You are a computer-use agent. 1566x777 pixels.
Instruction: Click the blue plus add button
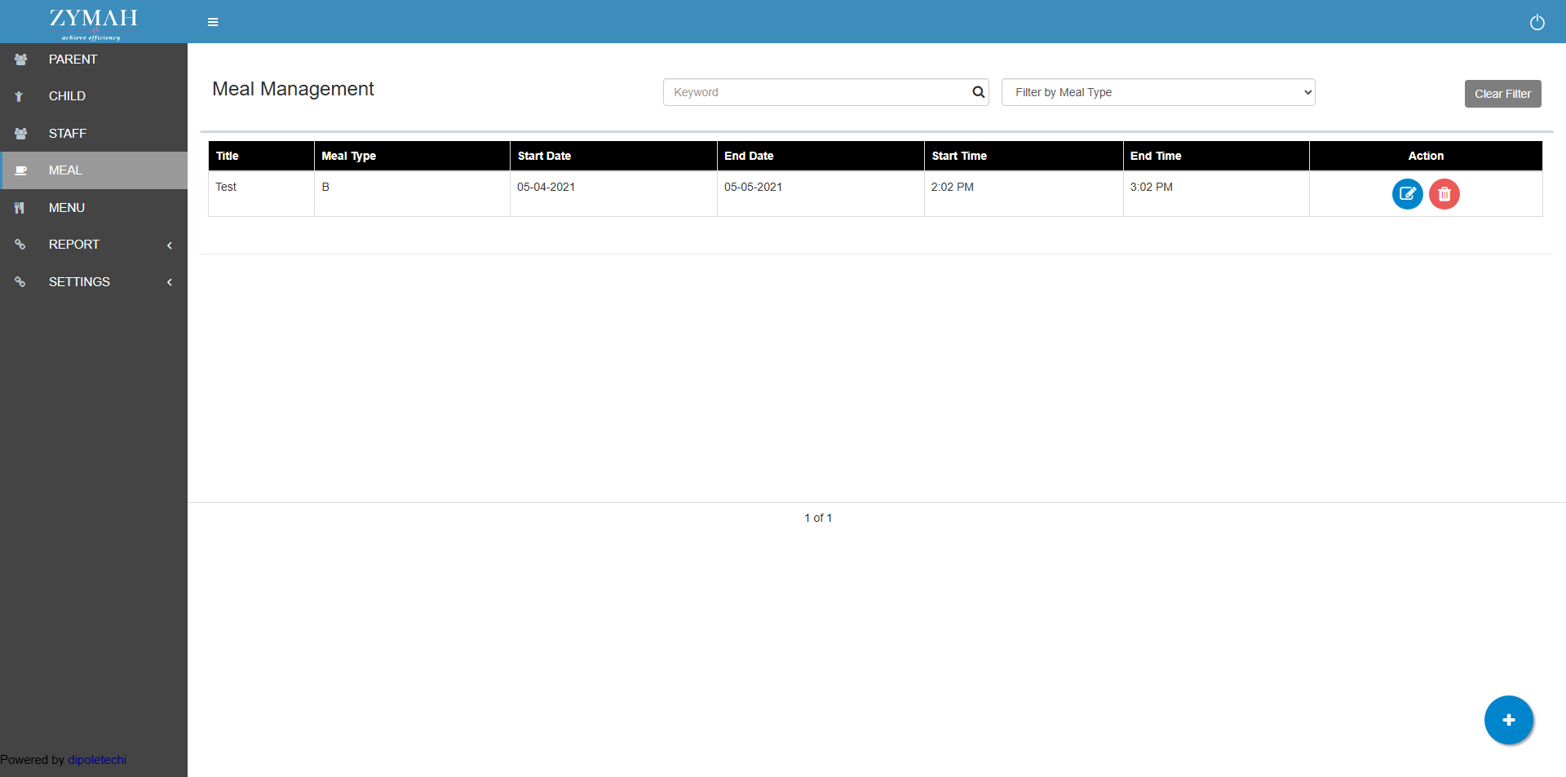pyautogui.click(x=1508, y=720)
